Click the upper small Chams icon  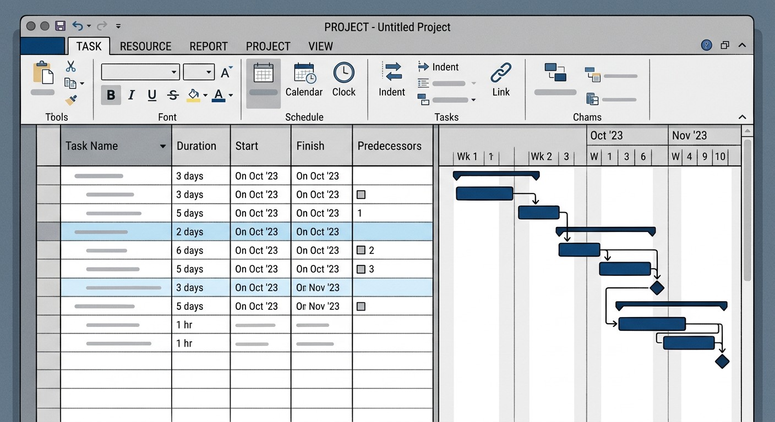click(x=593, y=74)
